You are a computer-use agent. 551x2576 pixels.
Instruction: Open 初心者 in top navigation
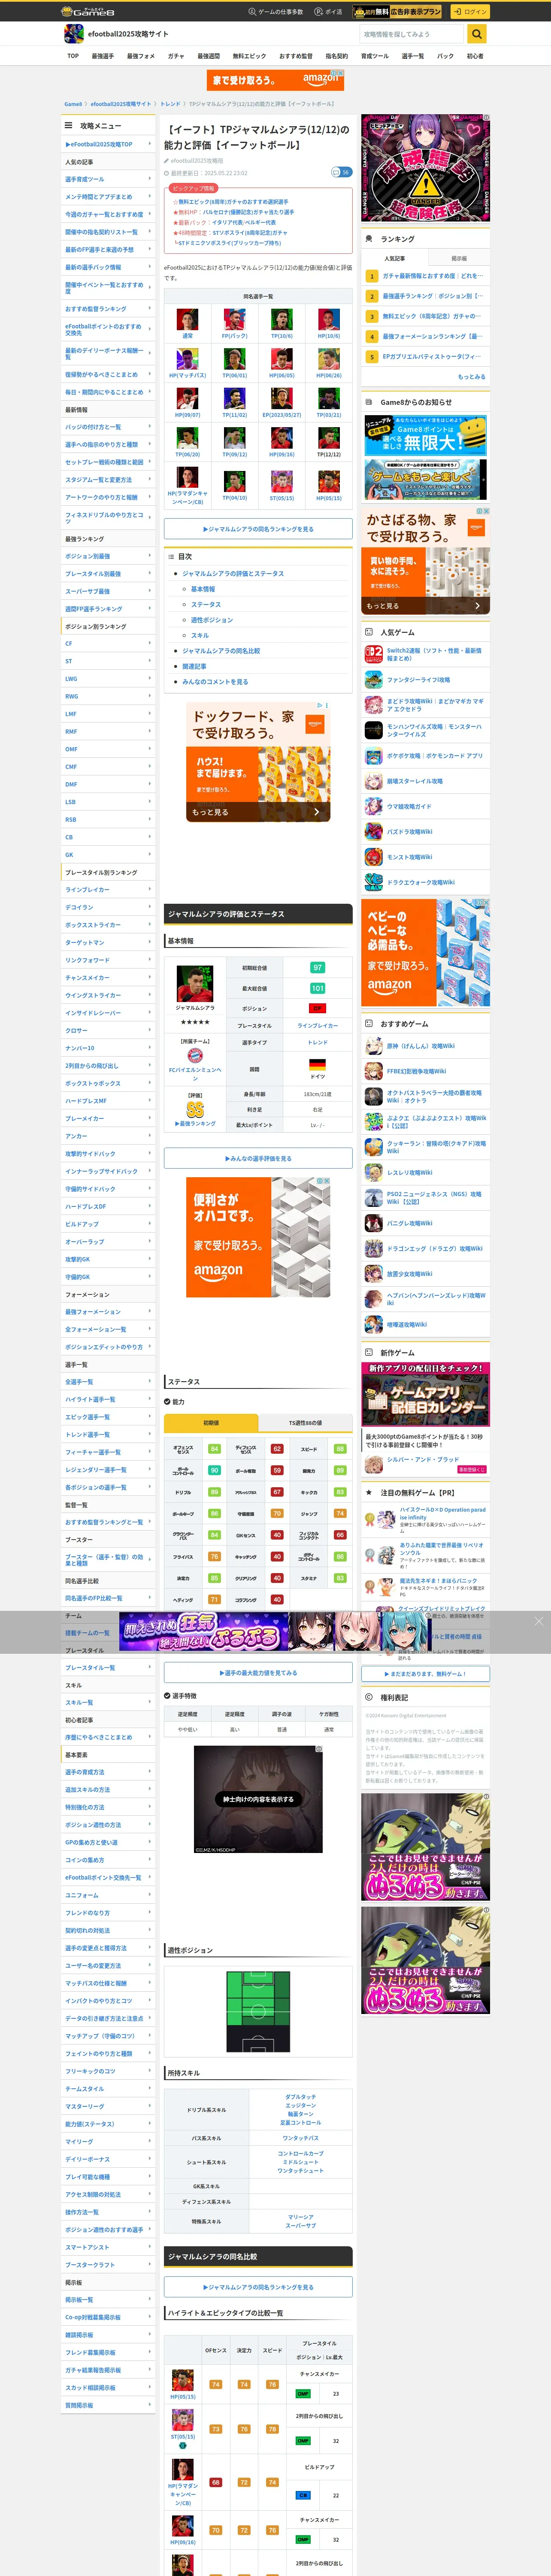[475, 56]
